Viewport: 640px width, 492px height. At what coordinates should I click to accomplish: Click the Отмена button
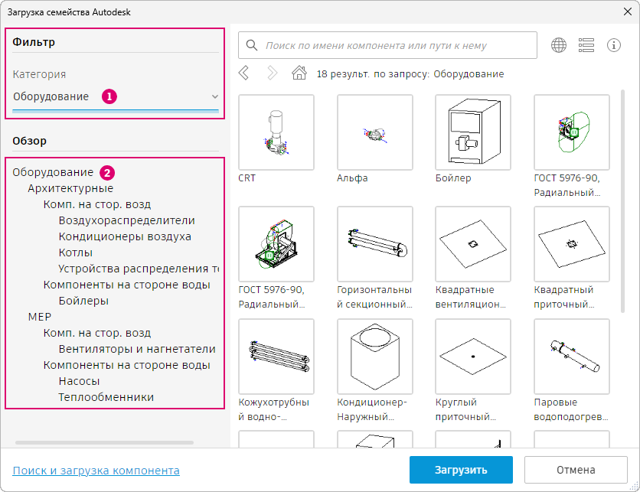(576, 470)
